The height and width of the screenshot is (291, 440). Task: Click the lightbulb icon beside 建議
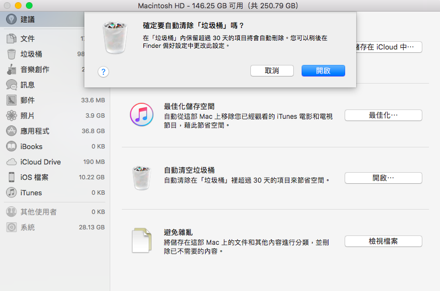tap(12, 19)
